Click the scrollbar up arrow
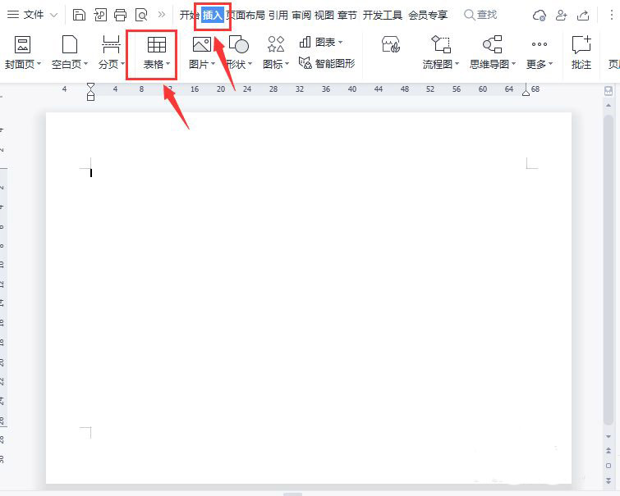This screenshot has height=496, width=620. point(609,106)
